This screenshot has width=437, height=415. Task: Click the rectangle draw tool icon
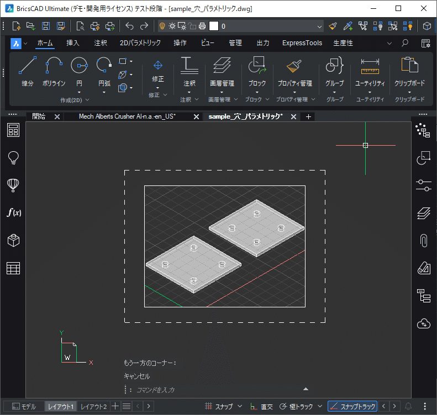pyautogui.click(x=123, y=61)
